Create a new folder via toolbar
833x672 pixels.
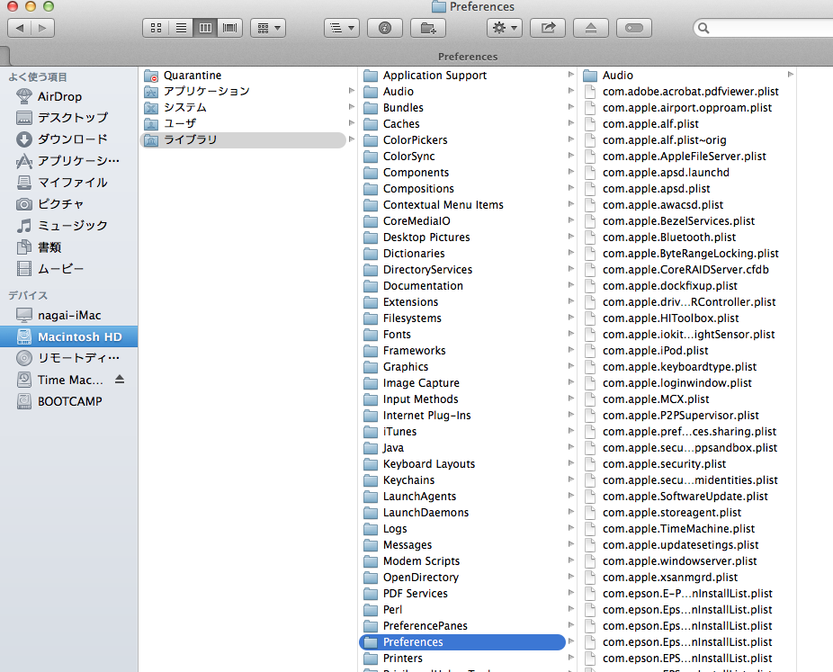[428, 28]
